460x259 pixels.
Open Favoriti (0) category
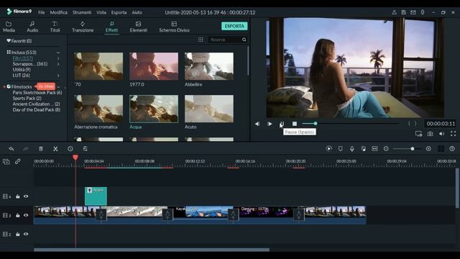(19, 41)
